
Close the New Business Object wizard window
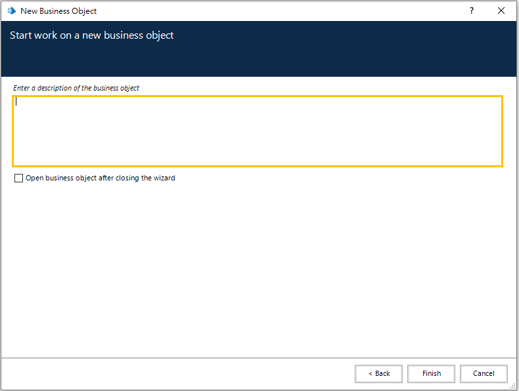tap(501, 11)
